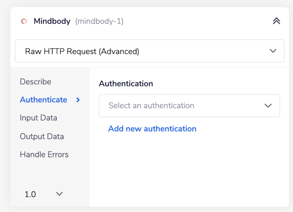Select the Authenticate tab
The height and width of the screenshot is (212, 293).
[x=43, y=100]
